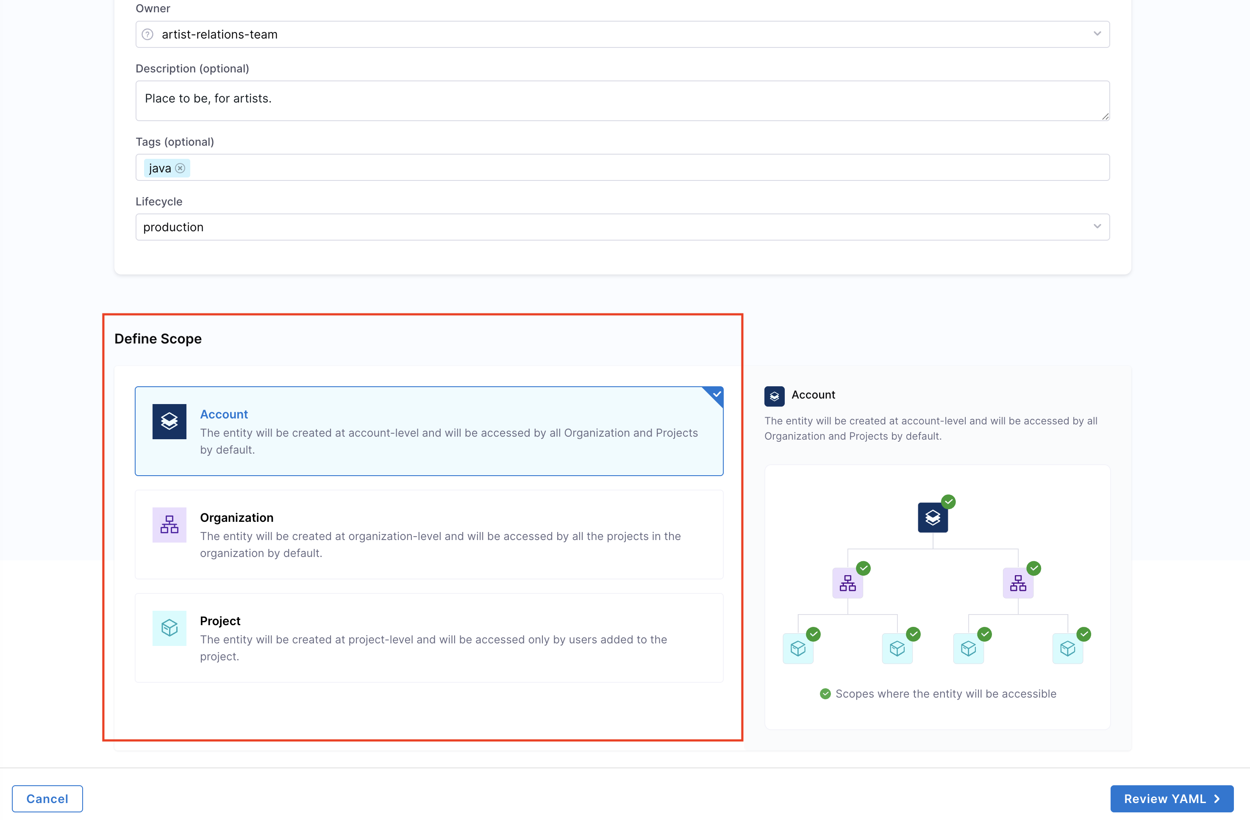Click the small Account icon in the preview header

(x=774, y=396)
